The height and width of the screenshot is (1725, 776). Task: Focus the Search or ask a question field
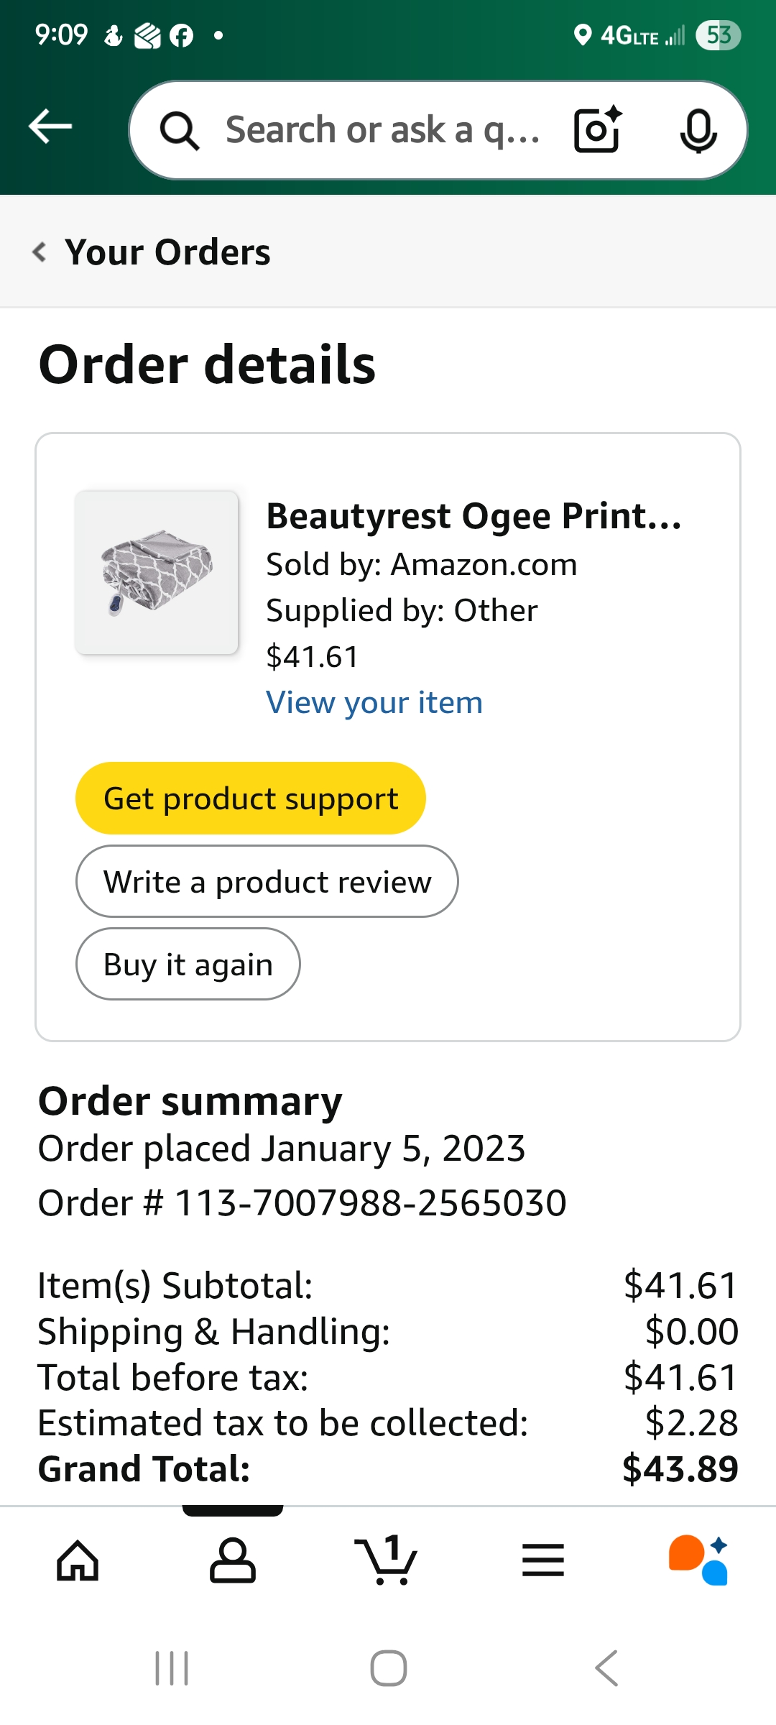click(383, 130)
